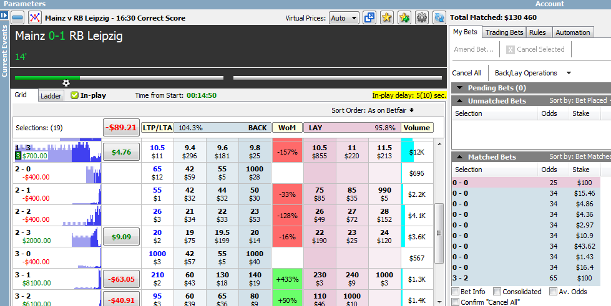The width and height of the screenshot is (611, 306).
Task: Click the -$63.05 button for 3 - 1
Action: [121, 279]
